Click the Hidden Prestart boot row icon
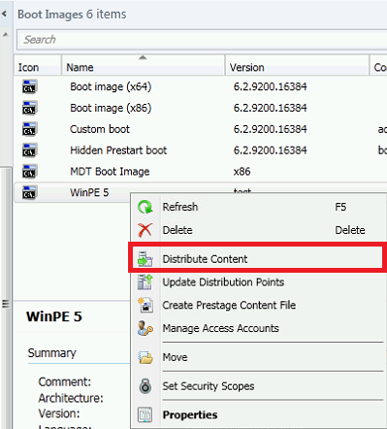The height and width of the screenshot is (429, 387). [29, 150]
